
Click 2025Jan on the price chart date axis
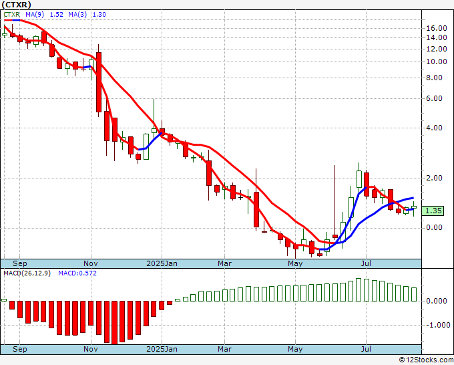tap(162, 263)
